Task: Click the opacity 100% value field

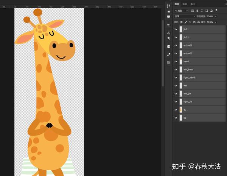Action: [210, 17]
